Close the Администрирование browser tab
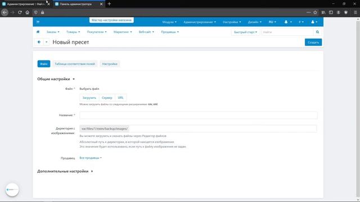 [48, 4]
